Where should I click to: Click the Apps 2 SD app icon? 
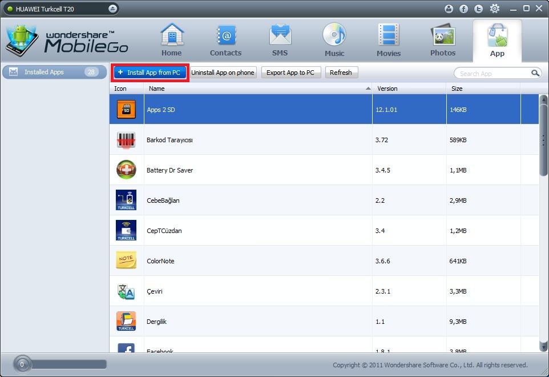126,109
